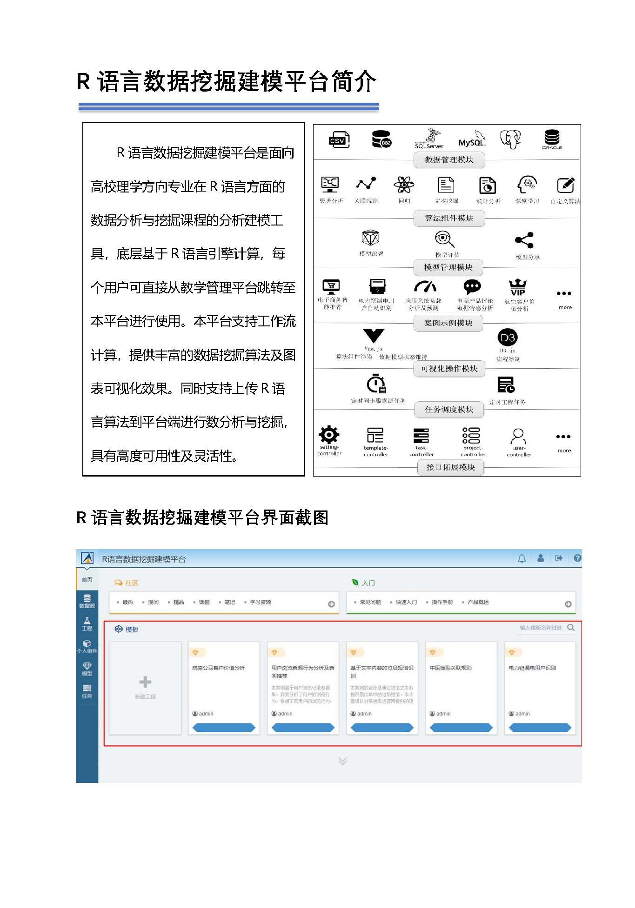
Task: Click the user-controller person icon
Action: tap(518, 436)
